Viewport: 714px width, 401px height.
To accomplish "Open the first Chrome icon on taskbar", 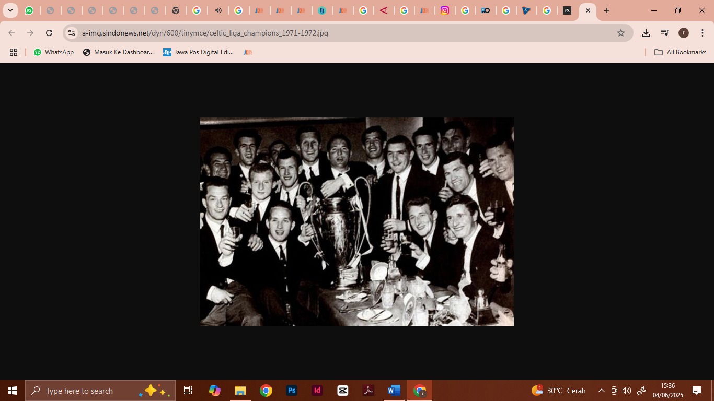I will 266,391.
